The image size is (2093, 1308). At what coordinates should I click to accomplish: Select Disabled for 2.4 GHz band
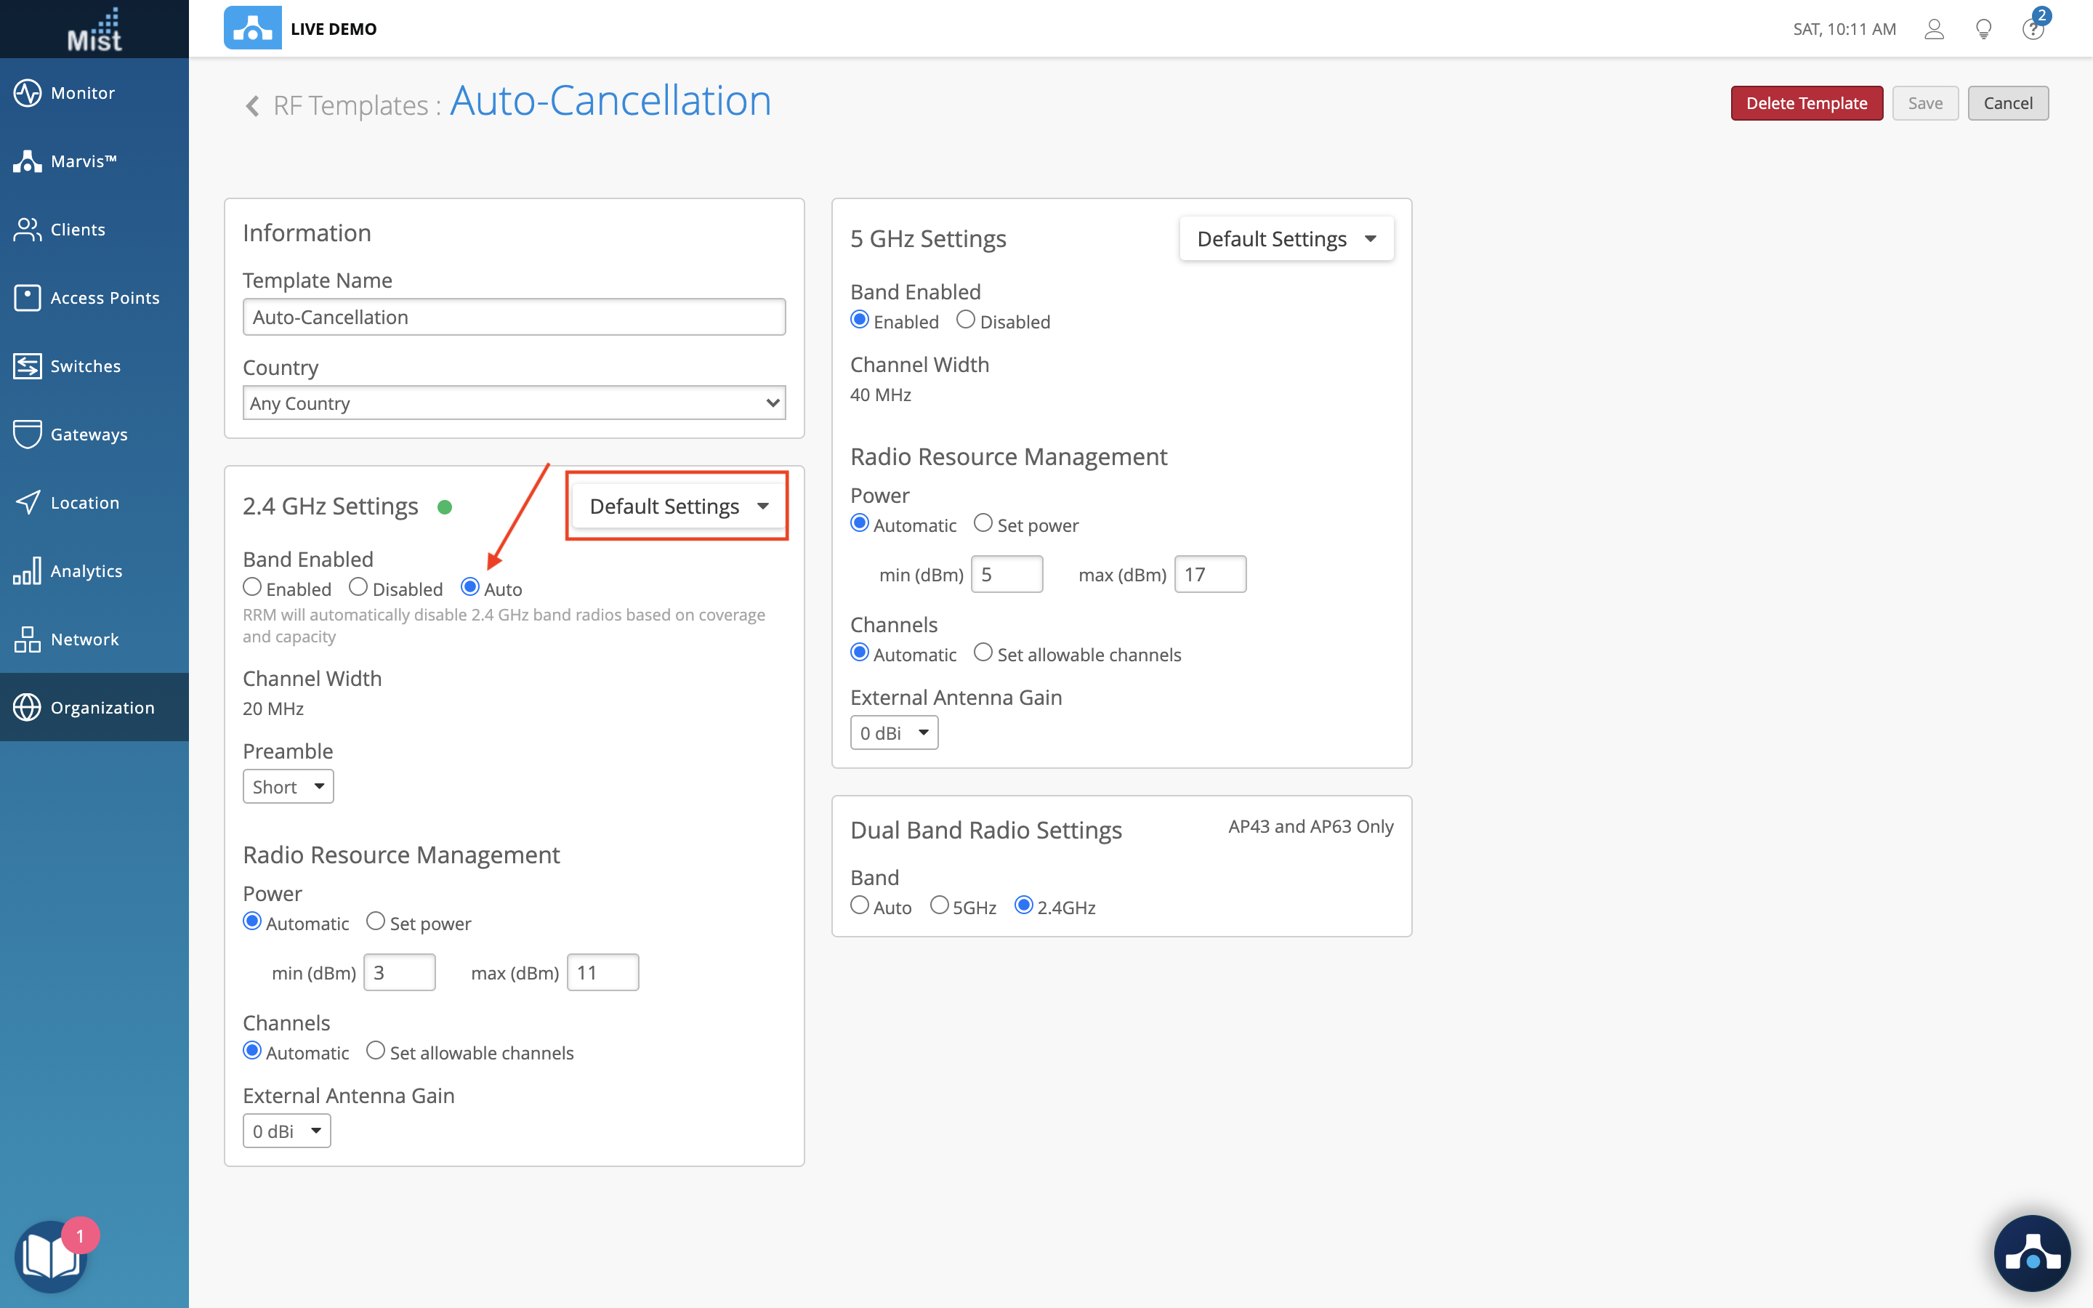[358, 587]
